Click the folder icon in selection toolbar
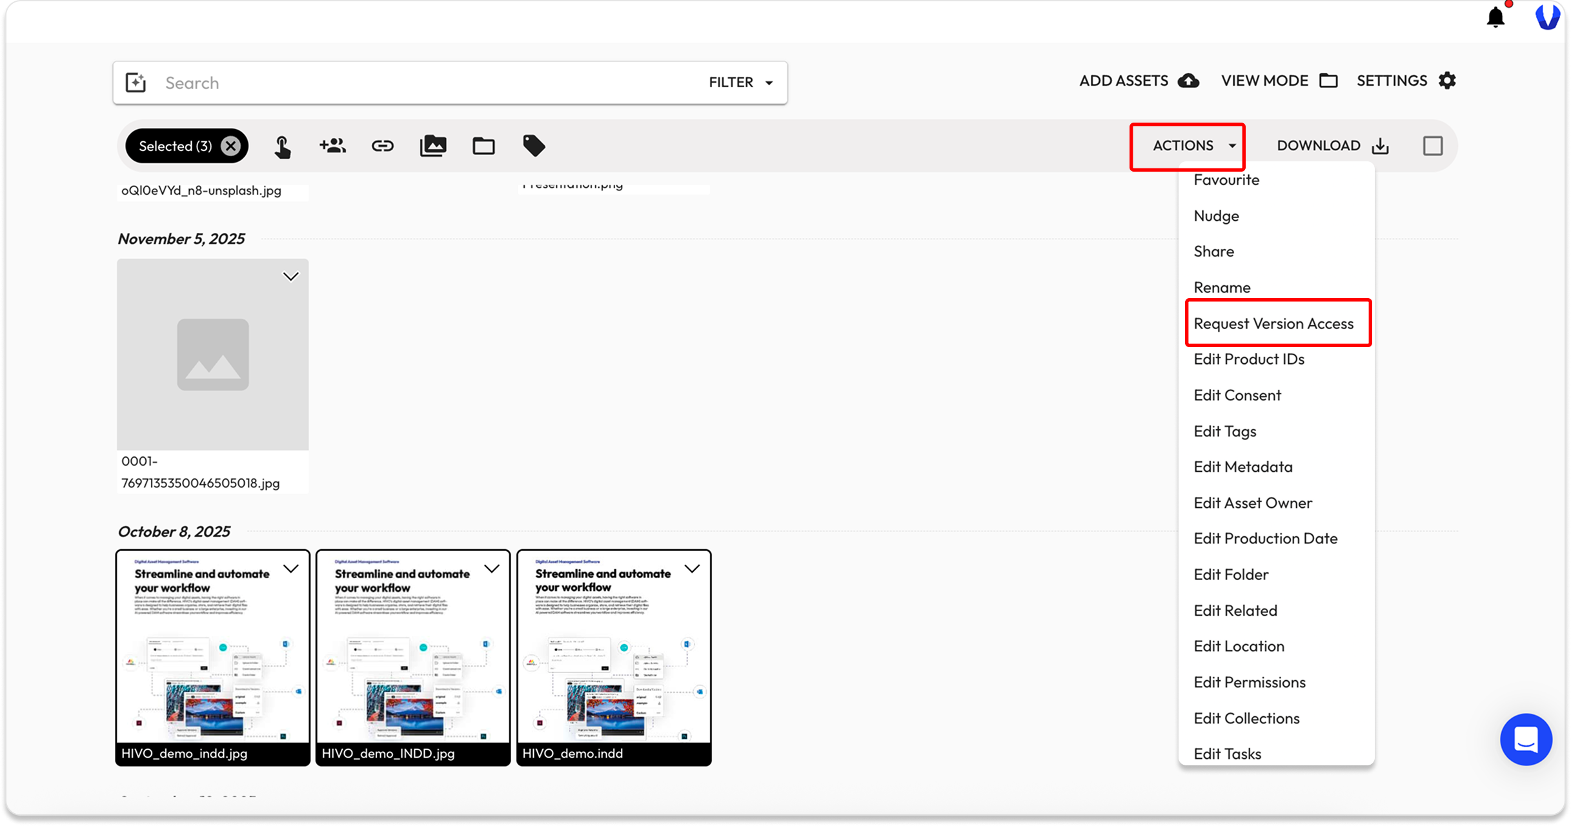The image size is (1571, 826). 483,146
